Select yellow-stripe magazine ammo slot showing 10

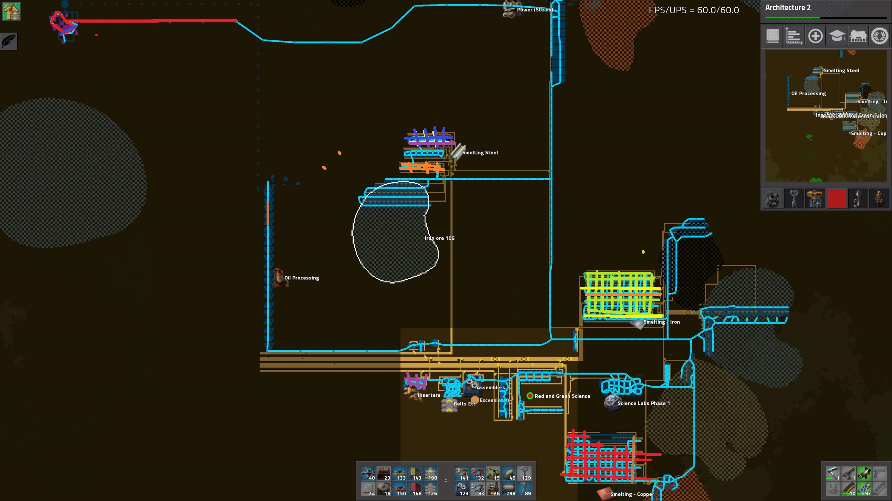click(848, 489)
